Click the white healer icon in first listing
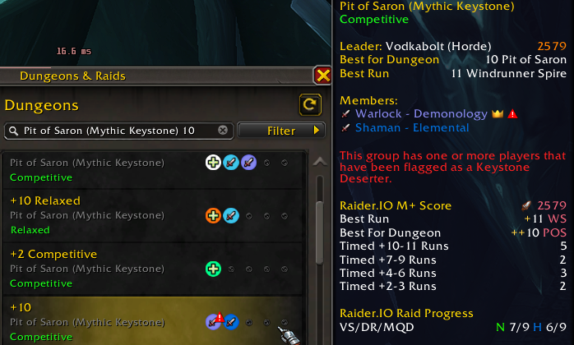The width and height of the screenshot is (574, 345). 213,163
